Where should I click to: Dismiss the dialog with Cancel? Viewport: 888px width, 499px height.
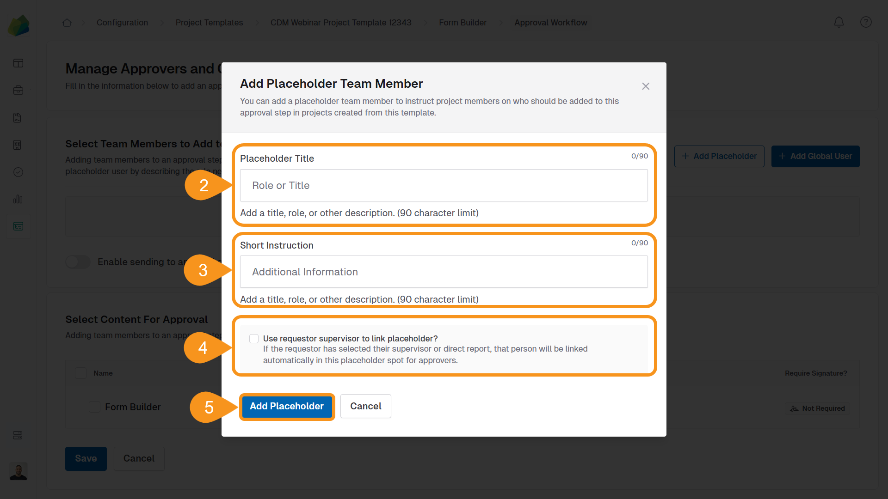pyautogui.click(x=365, y=406)
